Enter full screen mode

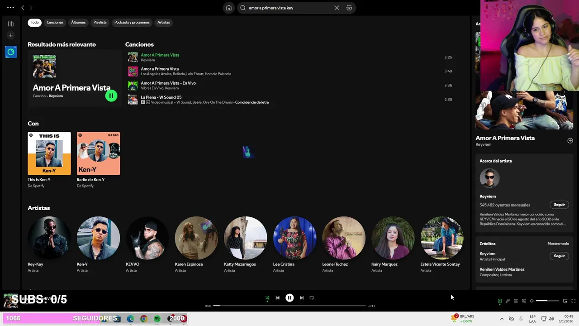573,301
